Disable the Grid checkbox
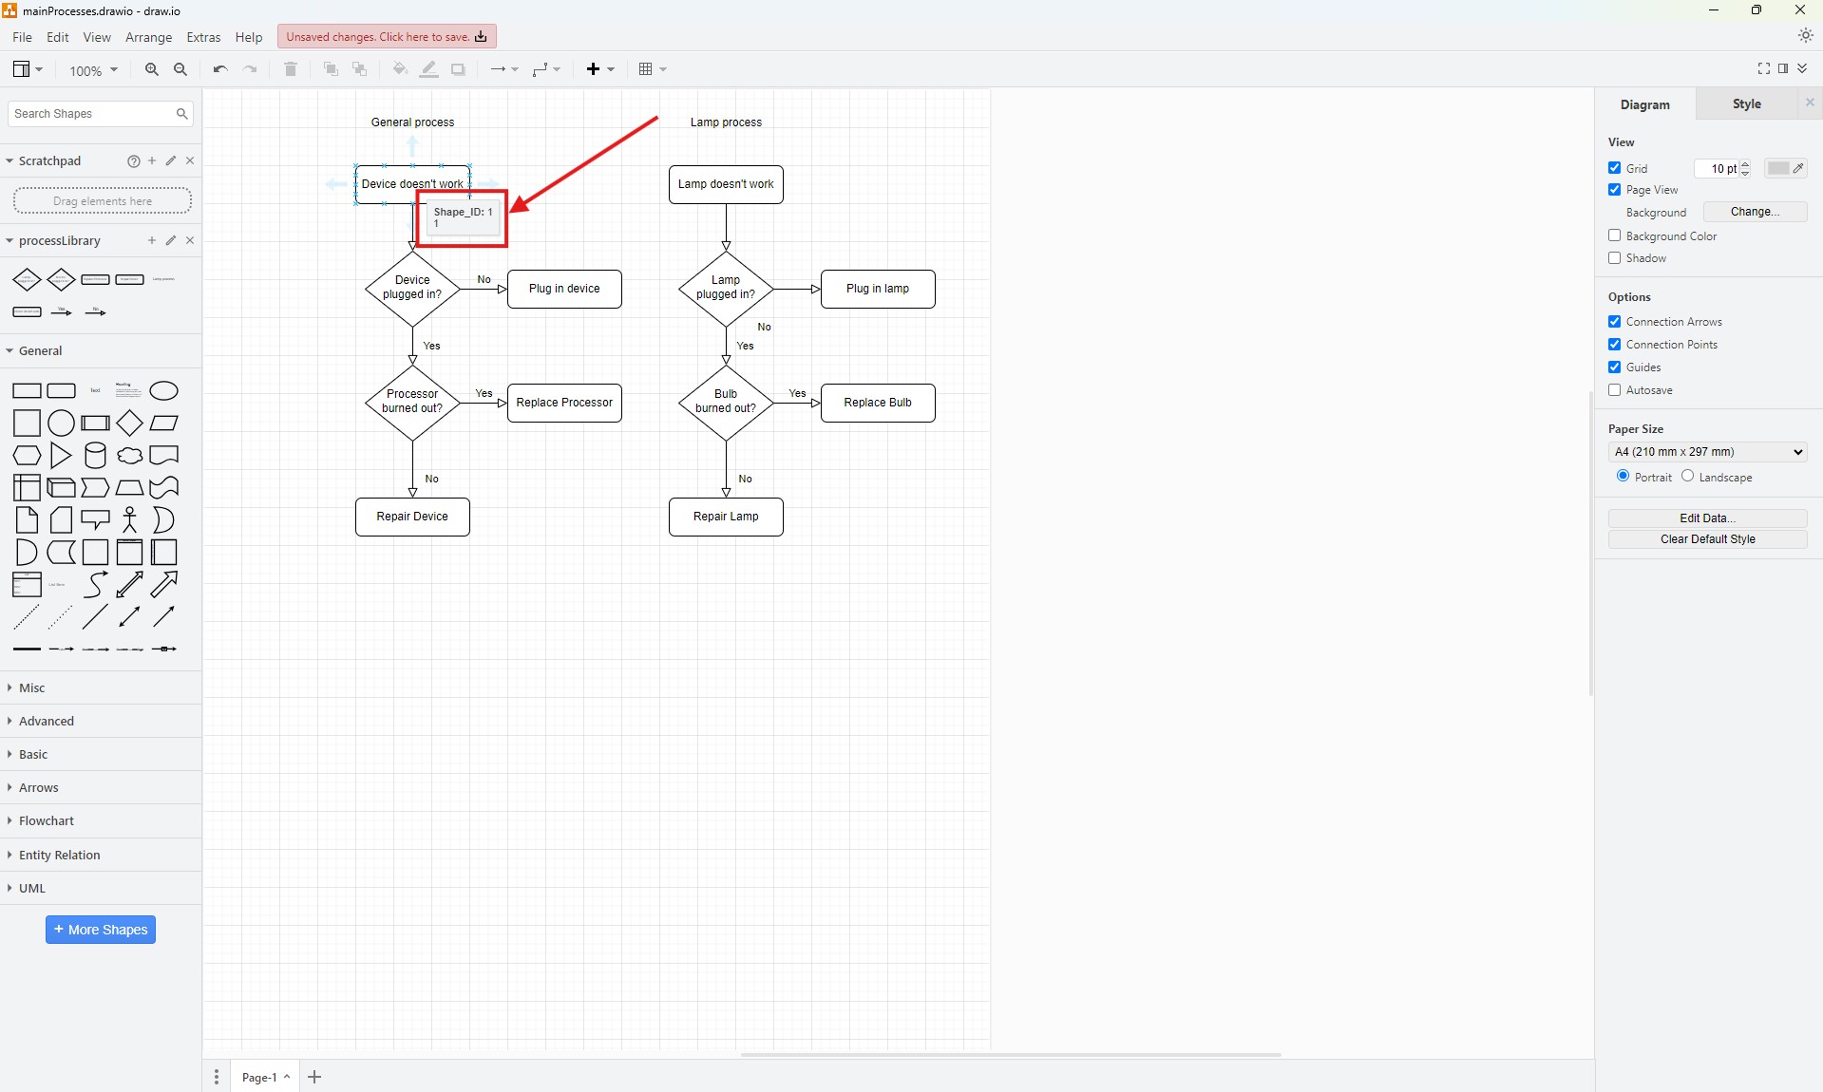The width and height of the screenshot is (1823, 1092). tap(1615, 168)
